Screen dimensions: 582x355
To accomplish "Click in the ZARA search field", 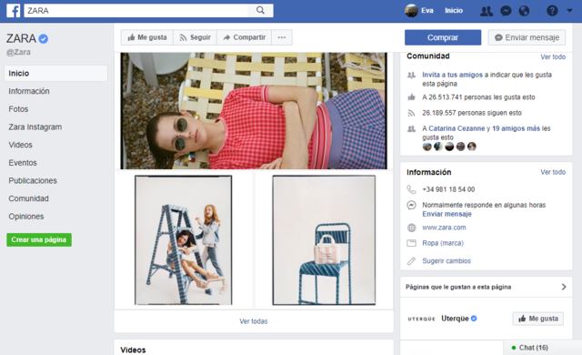I will (135, 10).
